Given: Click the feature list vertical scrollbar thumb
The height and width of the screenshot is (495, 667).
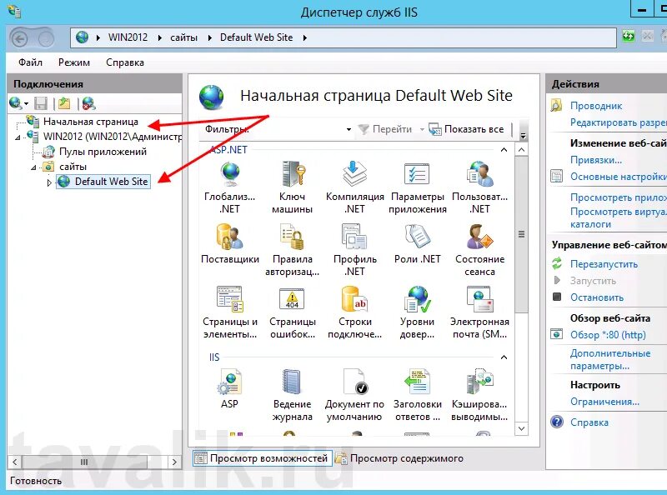Looking at the screenshot, I should (x=522, y=234).
